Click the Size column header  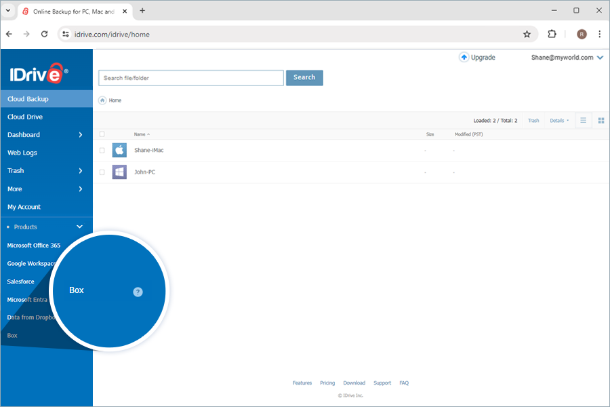(430, 134)
